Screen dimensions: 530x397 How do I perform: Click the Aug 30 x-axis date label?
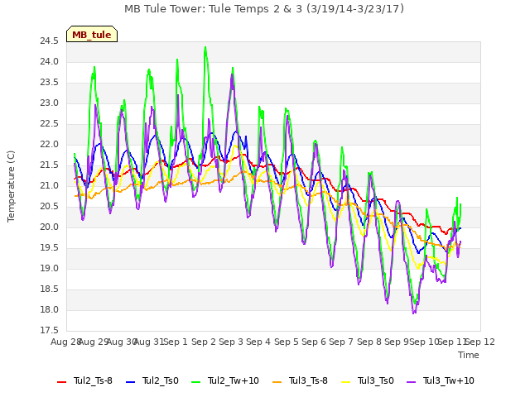pyautogui.click(x=122, y=342)
